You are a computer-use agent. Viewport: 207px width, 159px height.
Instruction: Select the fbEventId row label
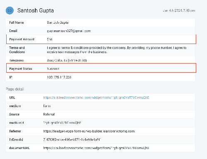[16, 139]
